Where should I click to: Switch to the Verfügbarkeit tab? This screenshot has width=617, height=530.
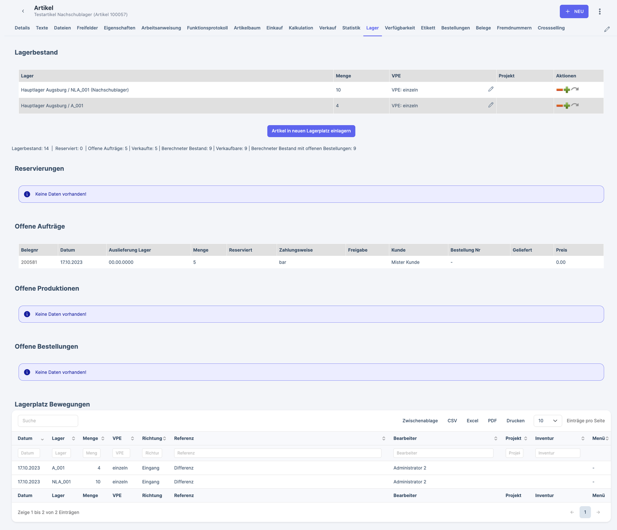tap(399, 28)
